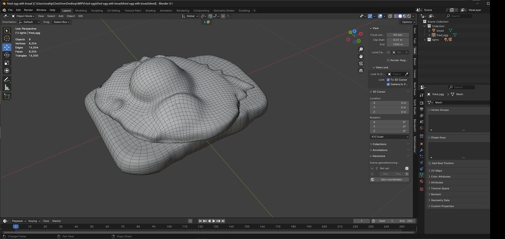
Task: Click the Add Cube tool
Action: 7,96
